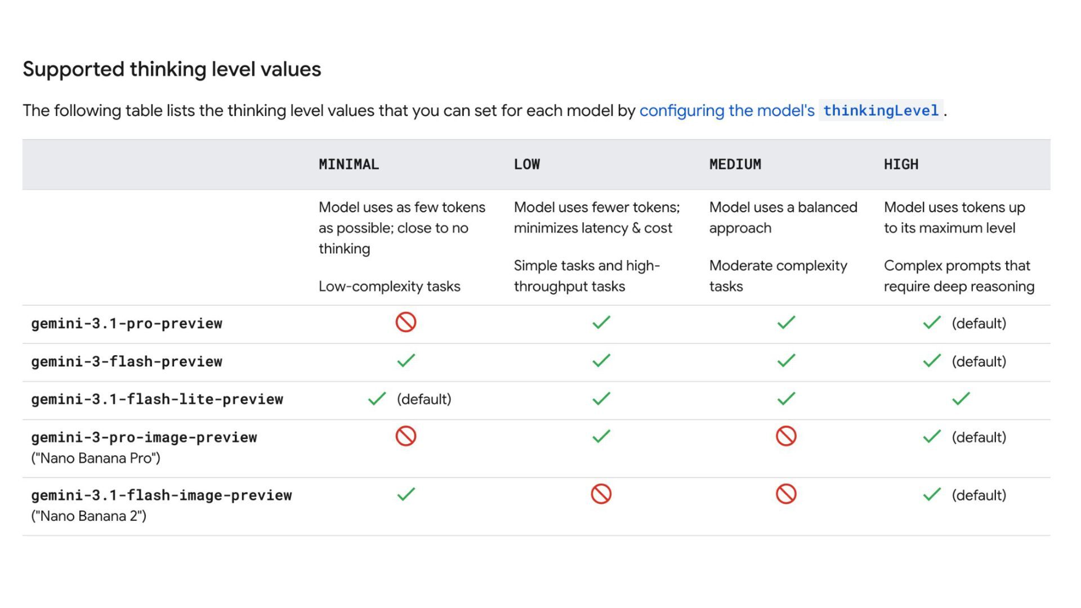Click gemini-3.1-flash-image-preview MINIMAL checkmark
Image resolution: width=1081 pixels, height=608 pixels.
(405, 494)
